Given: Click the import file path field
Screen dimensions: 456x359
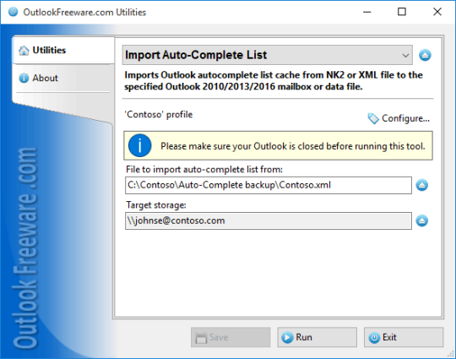Looking at the screenshot, I should point(269,185).
